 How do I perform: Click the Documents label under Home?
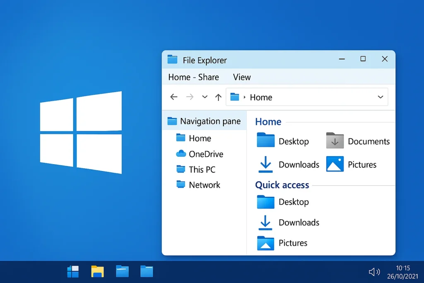(x=369, y=141)
